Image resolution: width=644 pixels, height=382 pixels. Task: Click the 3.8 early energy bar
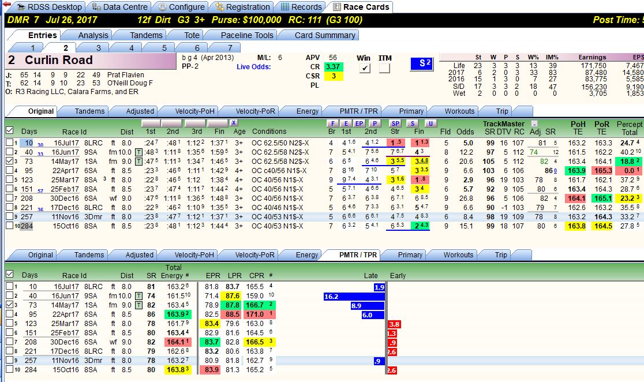click(x=394, y=324)
